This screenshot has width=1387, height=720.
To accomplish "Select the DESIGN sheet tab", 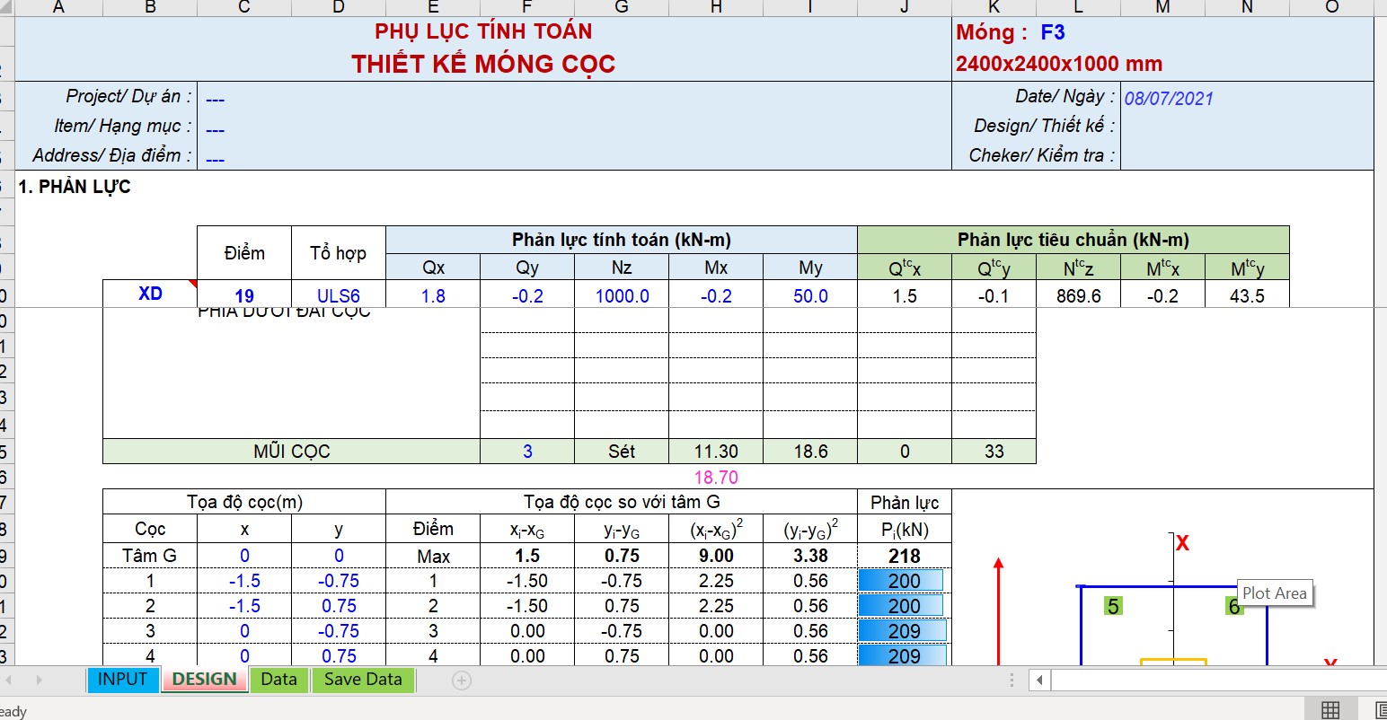I will [204, 680].
